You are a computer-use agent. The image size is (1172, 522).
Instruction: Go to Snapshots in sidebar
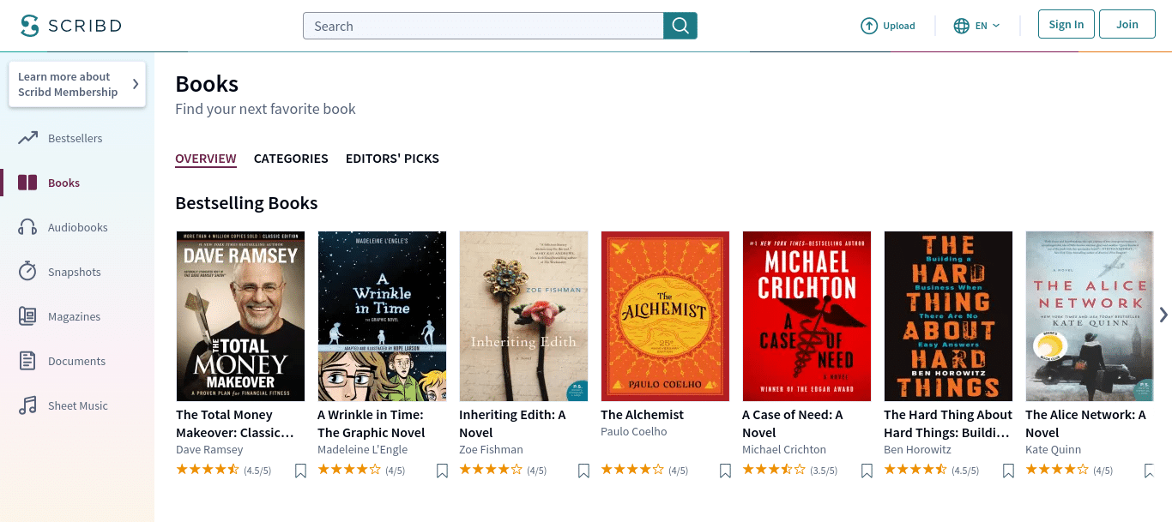(x=75, y=272)
